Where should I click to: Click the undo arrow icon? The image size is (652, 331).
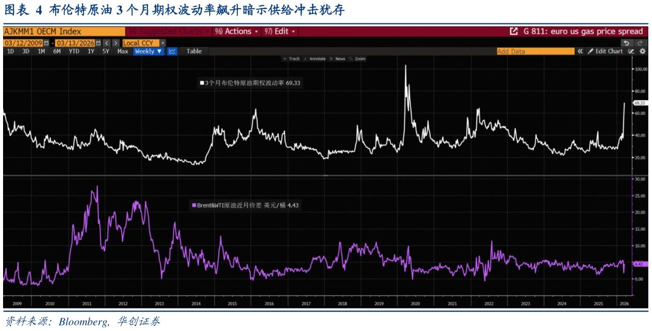pyautogui.click(x=626, y=43)
